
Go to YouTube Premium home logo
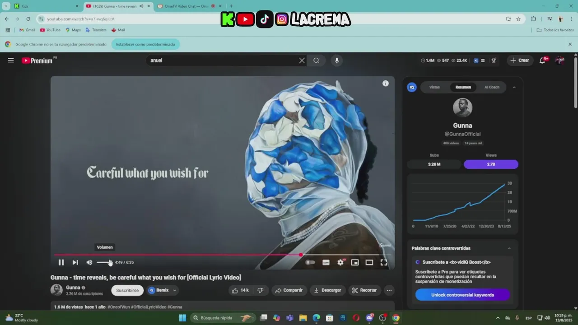[x=37, y=60]
